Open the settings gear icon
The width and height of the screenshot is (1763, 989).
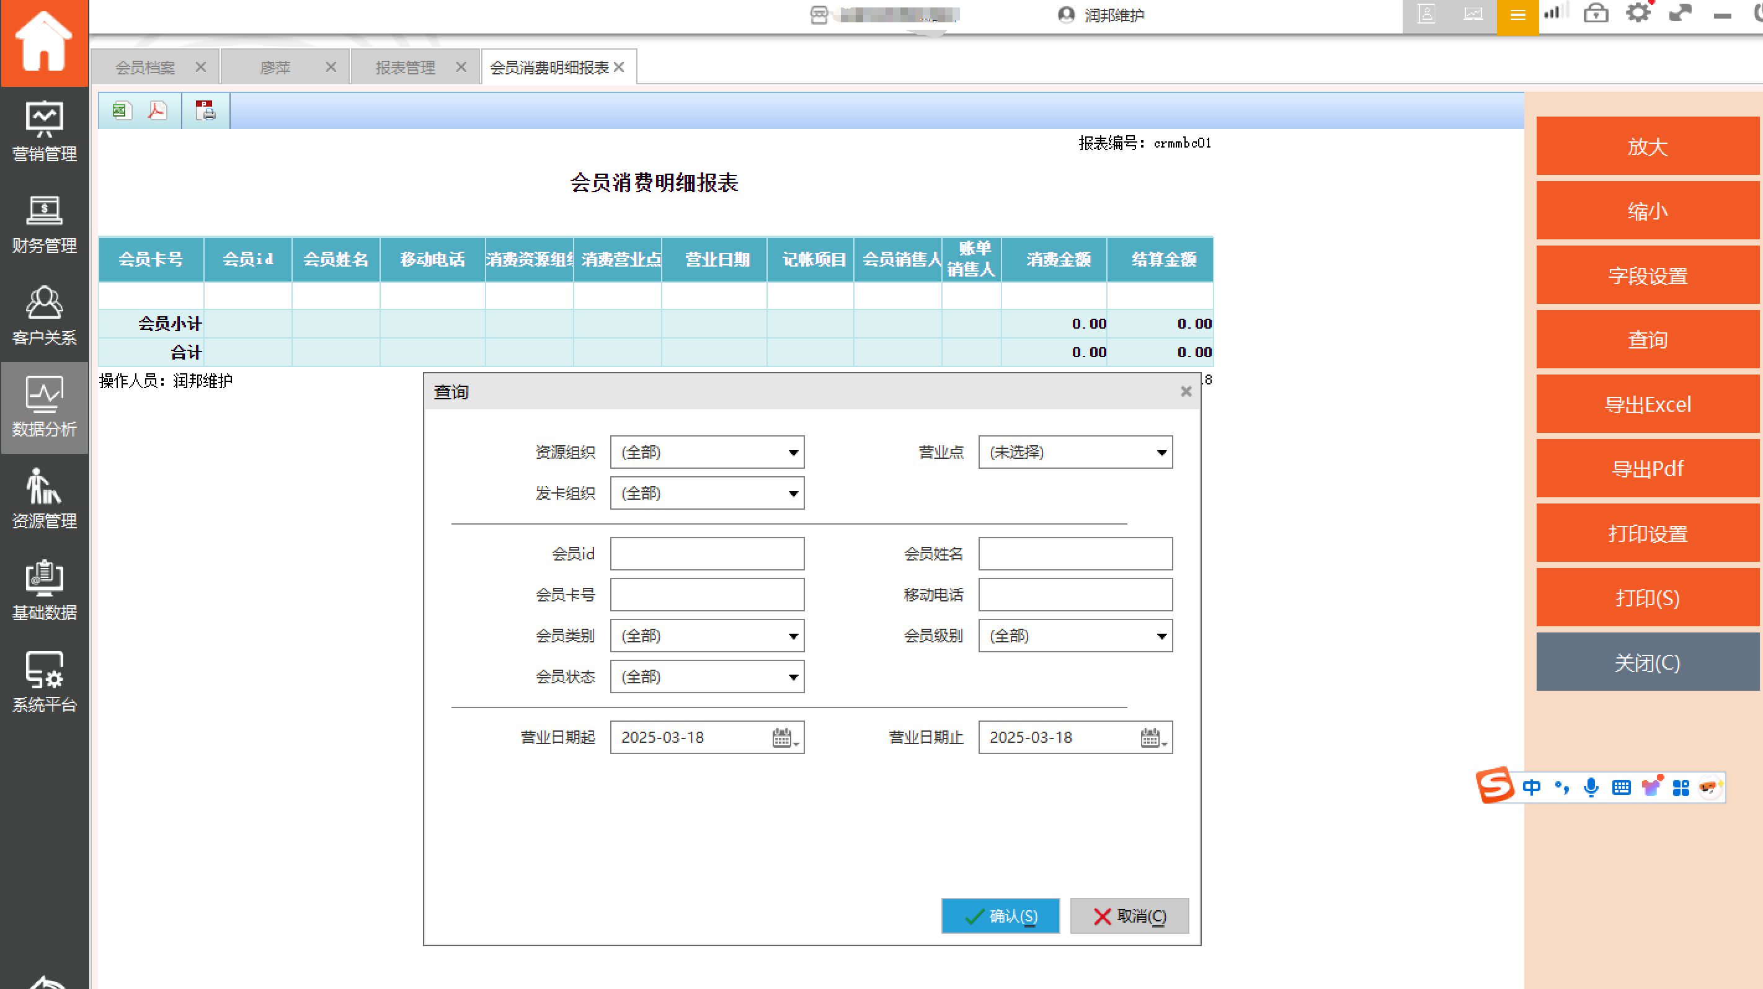point(1638,13)
